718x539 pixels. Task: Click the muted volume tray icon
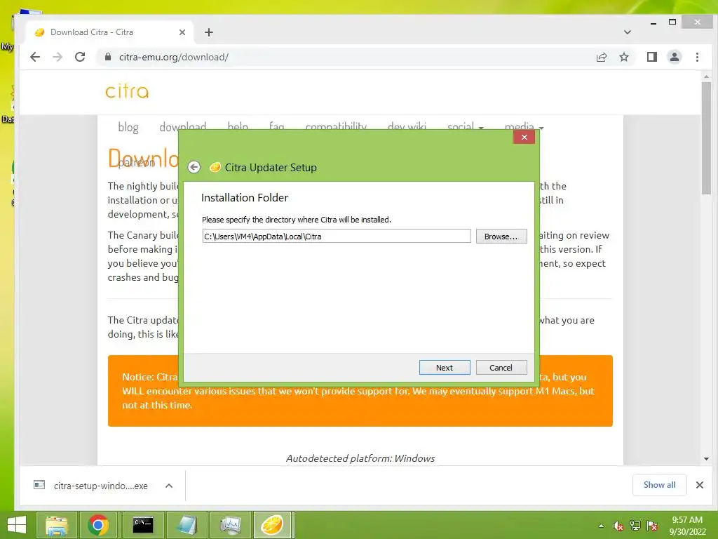(618, 526)
